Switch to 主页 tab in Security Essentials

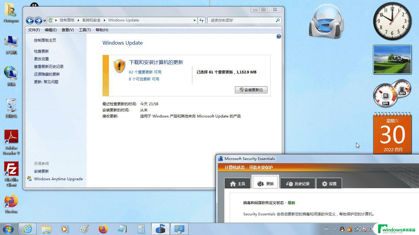tap(237, 184)
